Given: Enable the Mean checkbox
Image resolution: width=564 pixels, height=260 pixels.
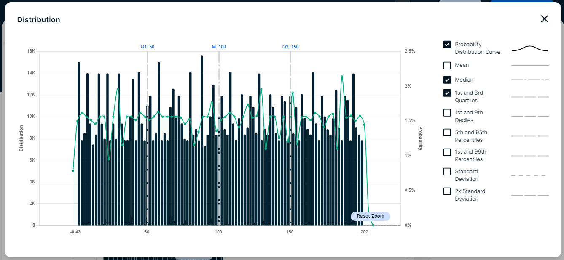Looking at the screenshot, I should (x=447, y=66).
